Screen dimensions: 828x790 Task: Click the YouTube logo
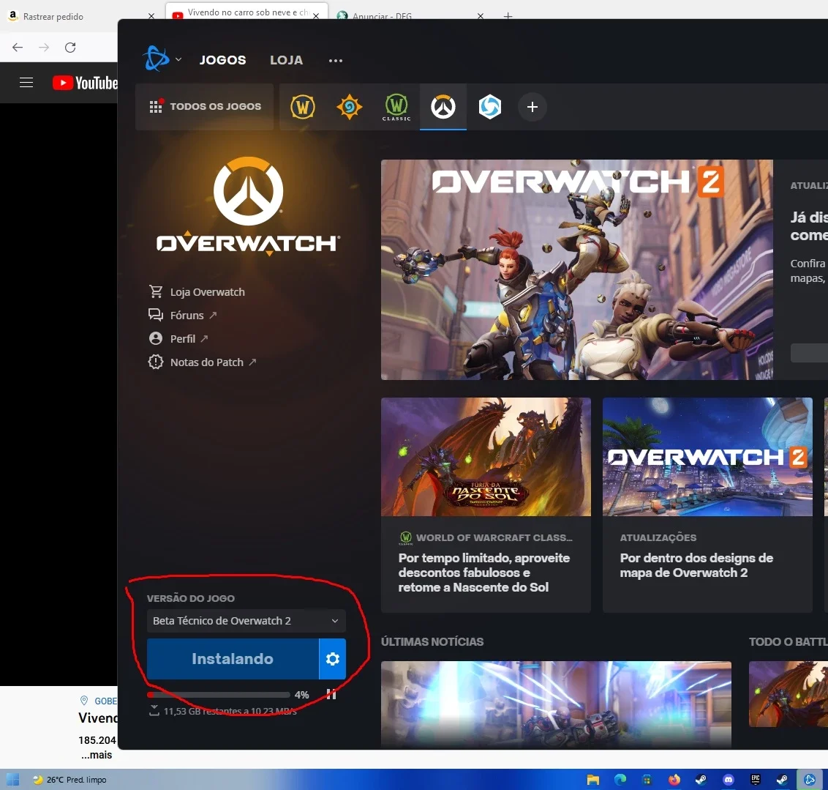coord(86,83)
